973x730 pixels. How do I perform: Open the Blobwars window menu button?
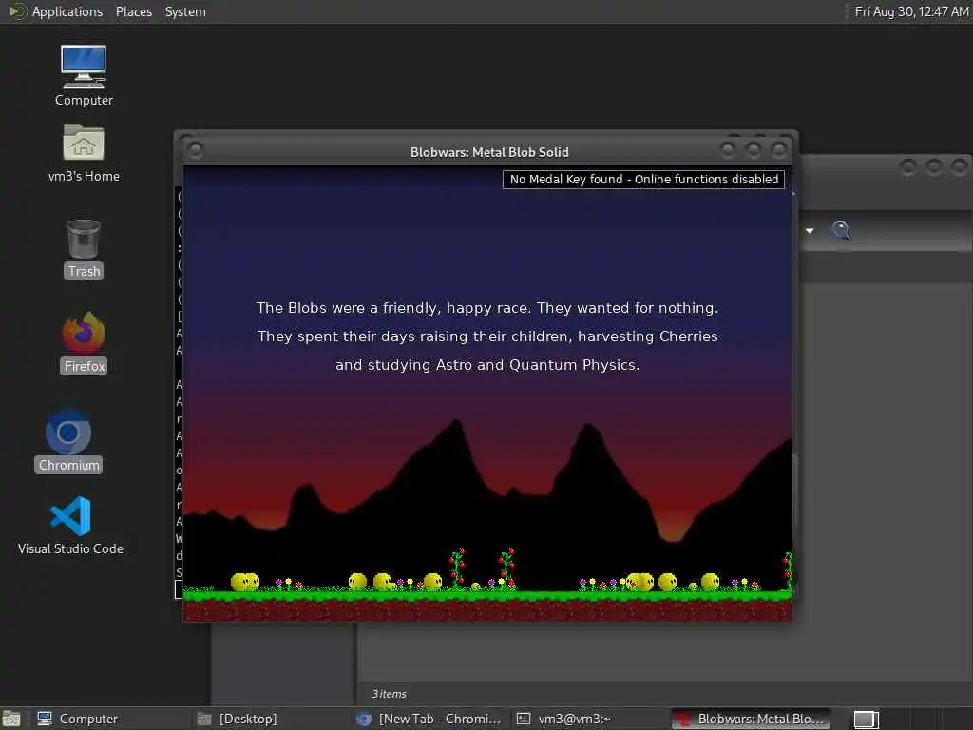coord(195,151)
